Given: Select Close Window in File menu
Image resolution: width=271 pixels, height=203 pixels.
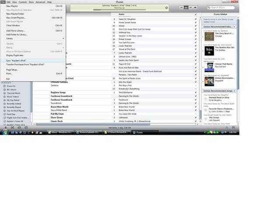Looking at the screenshot, I should click(x=34, y=25).
